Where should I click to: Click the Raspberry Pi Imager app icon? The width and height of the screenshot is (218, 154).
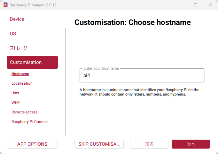tap(5, 5)
